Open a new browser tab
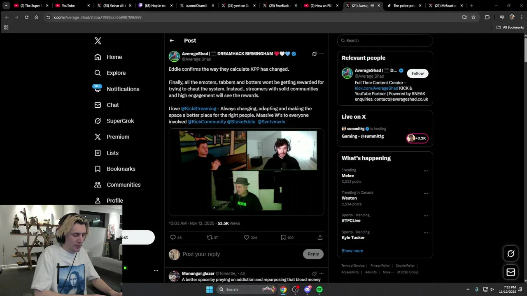 (x=471, y=6)
